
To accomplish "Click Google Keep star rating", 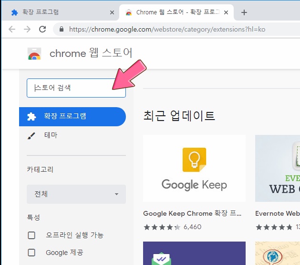I will coord(162,227).
